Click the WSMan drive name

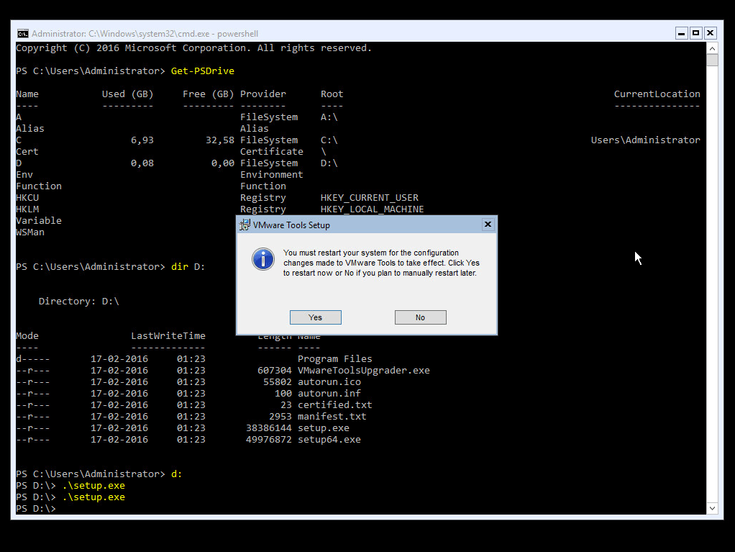coord(30,232)
